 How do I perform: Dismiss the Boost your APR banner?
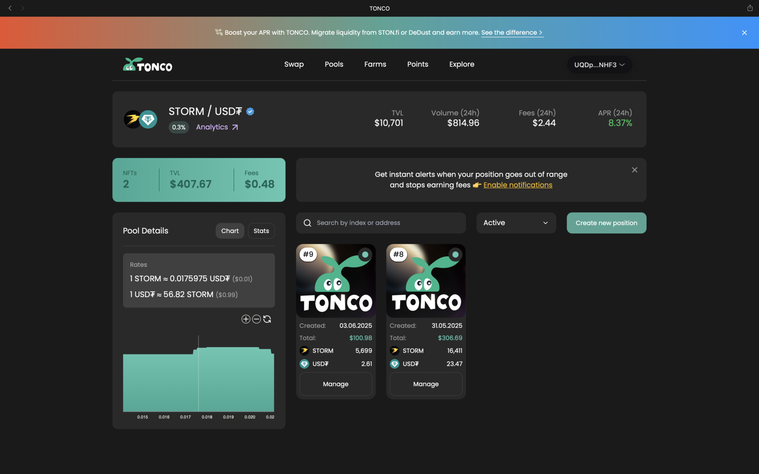745,33
